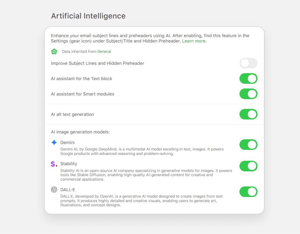The image size is (300, 234).
Task: Disable AI assistant for Smart modules switch
Action: tap(248, 94)
